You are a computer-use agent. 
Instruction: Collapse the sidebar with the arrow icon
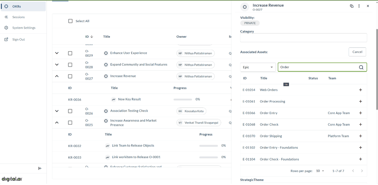[40, 168]
